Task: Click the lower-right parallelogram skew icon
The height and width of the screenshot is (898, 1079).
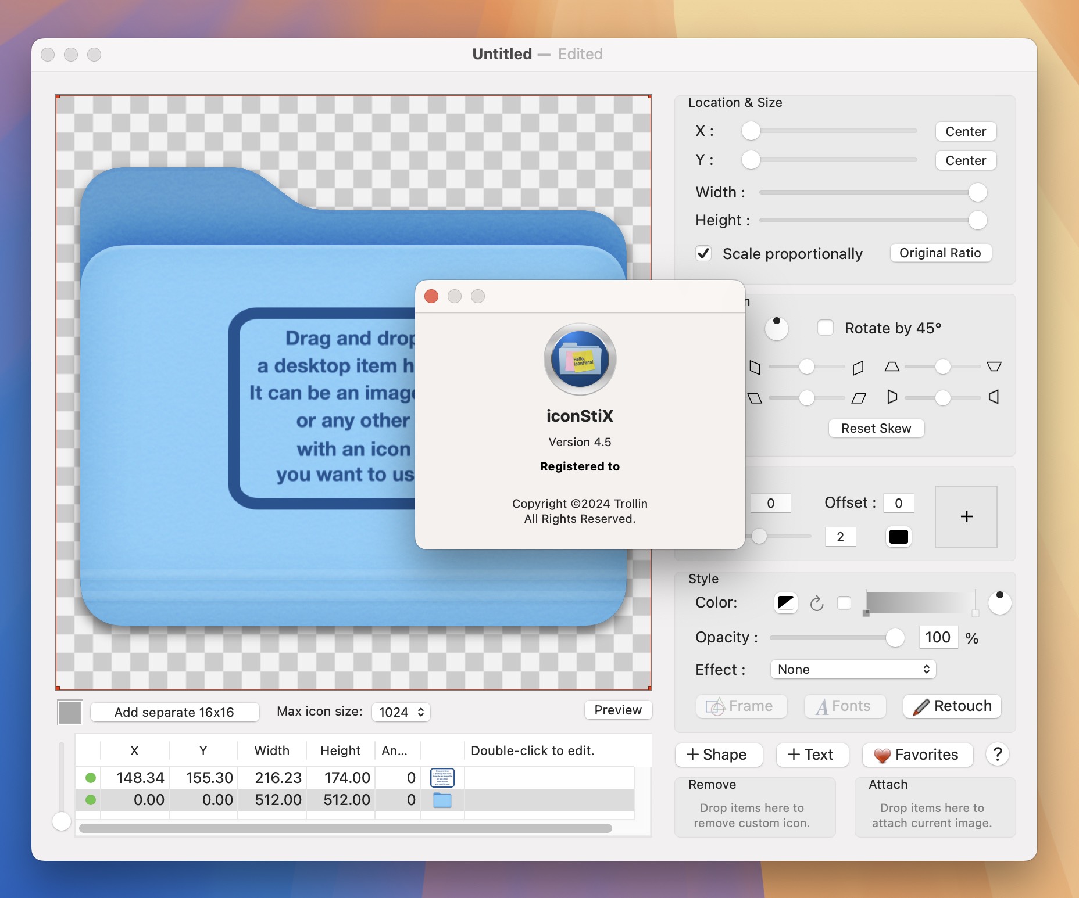Action: (859, 398)
